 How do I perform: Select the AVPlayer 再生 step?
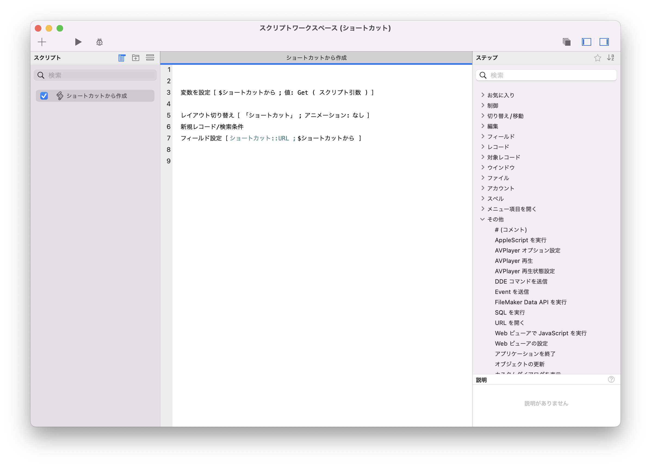click(x=513, y=260)
